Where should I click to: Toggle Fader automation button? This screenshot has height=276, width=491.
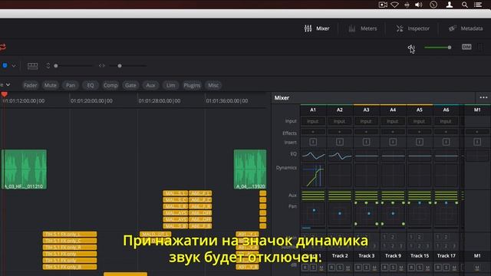click(31, 85)
